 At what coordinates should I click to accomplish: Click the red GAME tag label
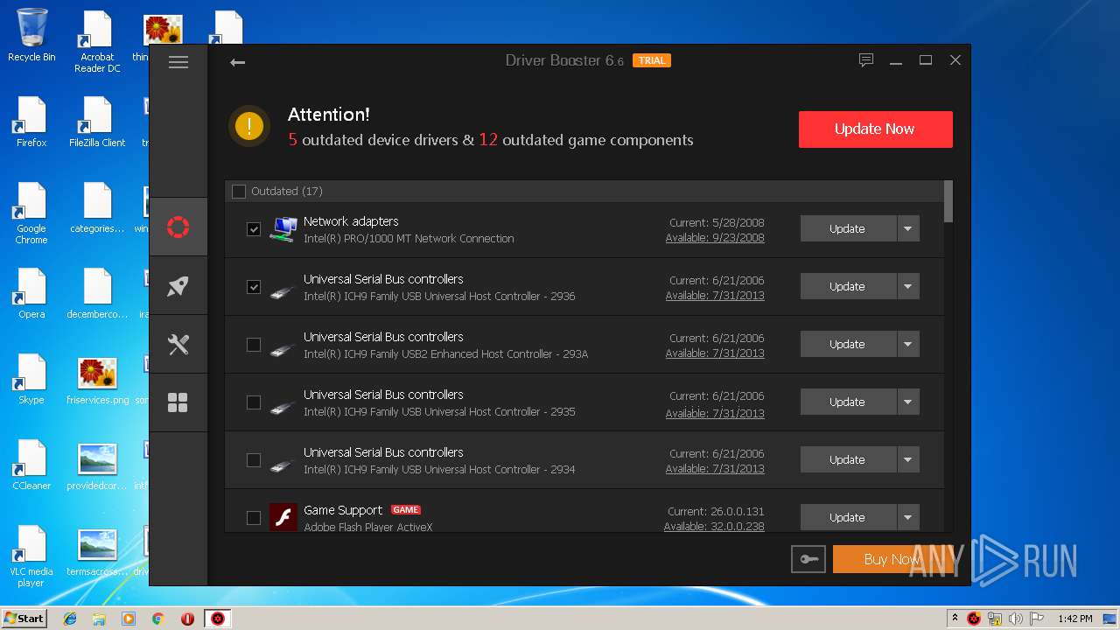coord(405,510)
